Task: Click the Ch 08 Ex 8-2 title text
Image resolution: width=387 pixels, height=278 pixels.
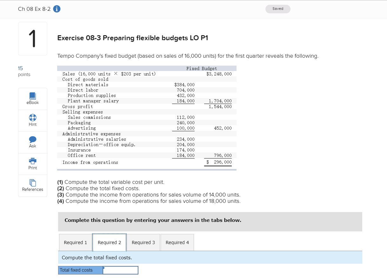Action: (34, 9)
